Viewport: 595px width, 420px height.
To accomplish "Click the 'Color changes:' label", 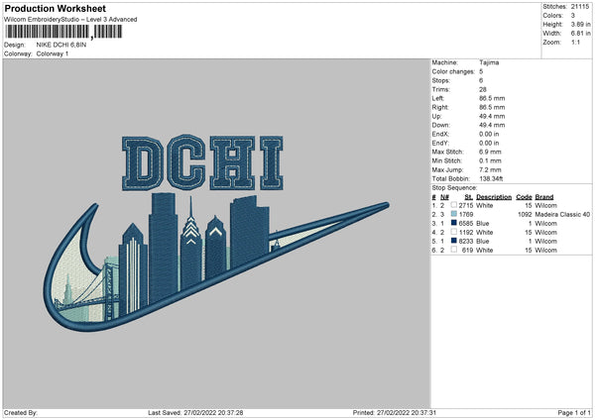I will point(453,71).
